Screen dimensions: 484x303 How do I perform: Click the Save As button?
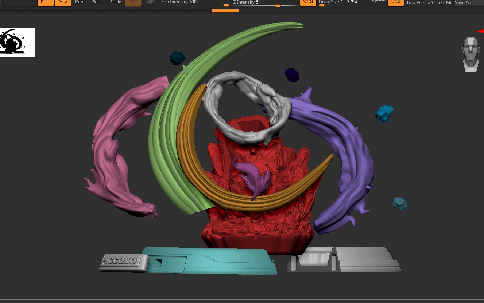[x=468, y=3]
